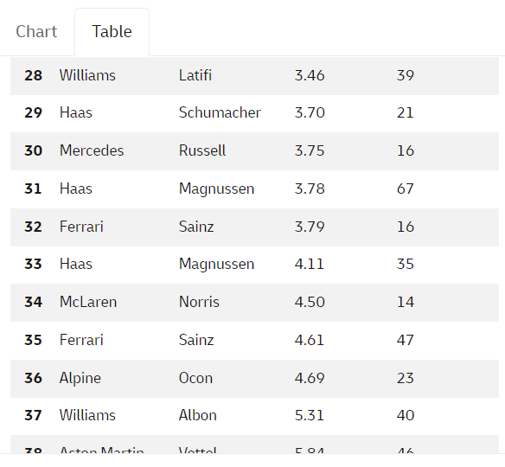Click the Ocon driver cell

pyautogui.click(x=195, y=378)
